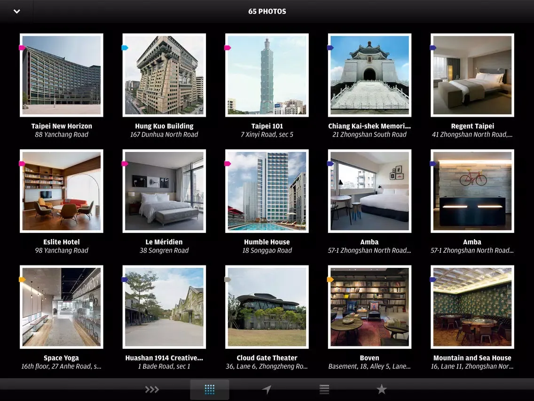Click the 'Space Yoga' caption

61,358
